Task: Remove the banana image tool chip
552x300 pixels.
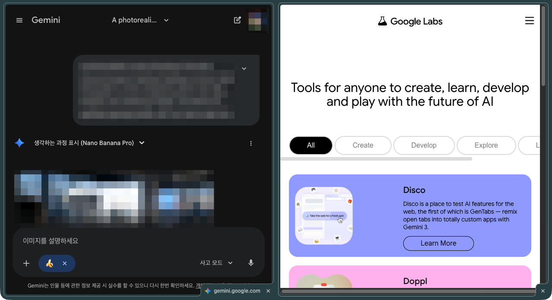Action: pyautogui.click(x=65, y=263)
